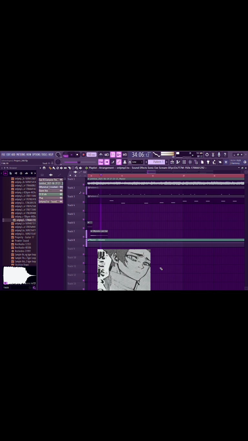Image resolution: width=248 pixels, height=441 pixels.
Task: Click the record button
Action: [83, 155]
